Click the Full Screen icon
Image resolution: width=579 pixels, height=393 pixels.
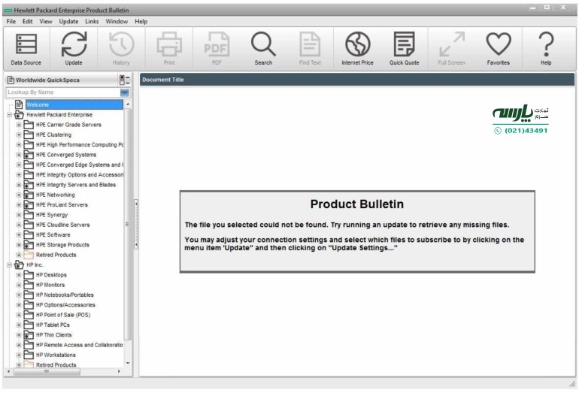[452, 44]
